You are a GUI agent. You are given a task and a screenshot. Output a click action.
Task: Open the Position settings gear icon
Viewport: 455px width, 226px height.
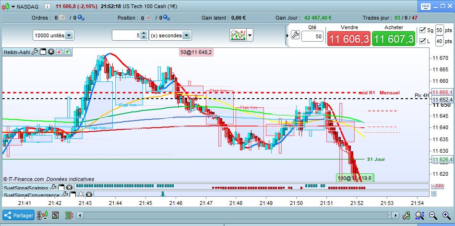166,18
